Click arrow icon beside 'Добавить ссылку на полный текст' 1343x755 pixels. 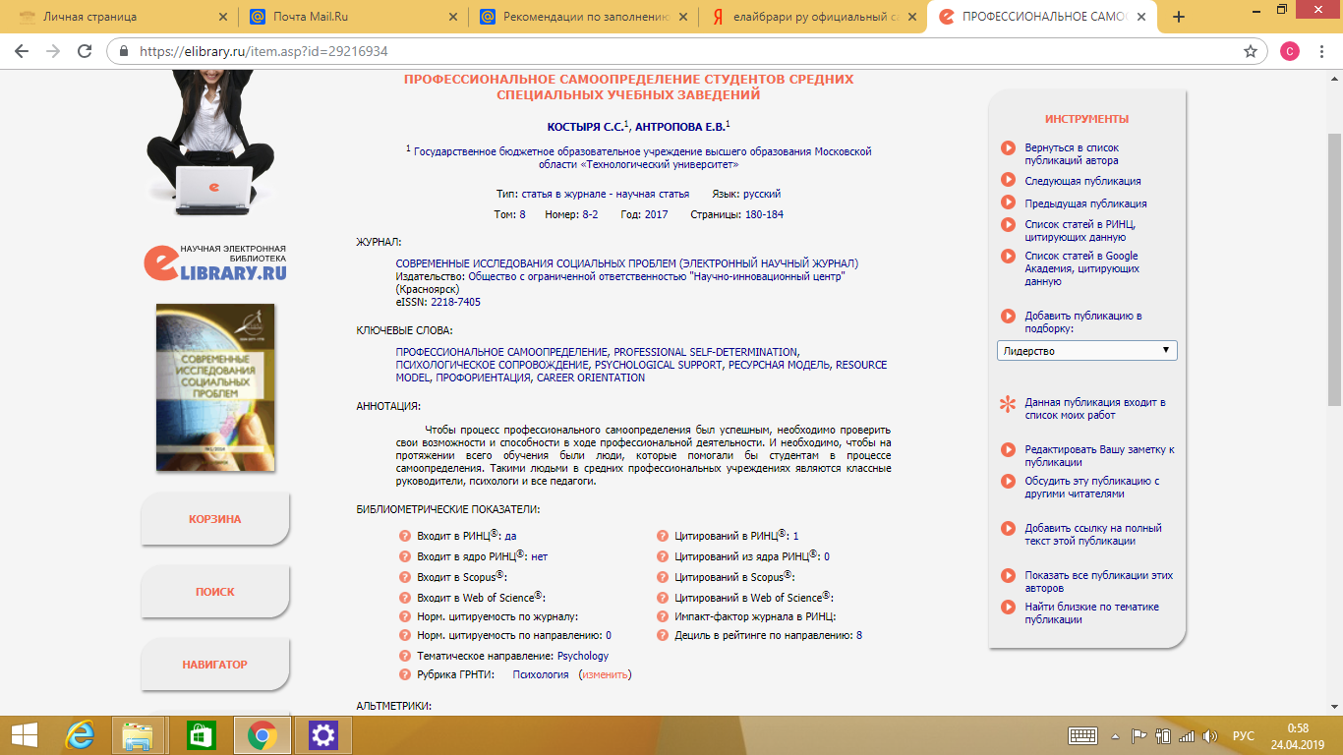(1008, 528)
